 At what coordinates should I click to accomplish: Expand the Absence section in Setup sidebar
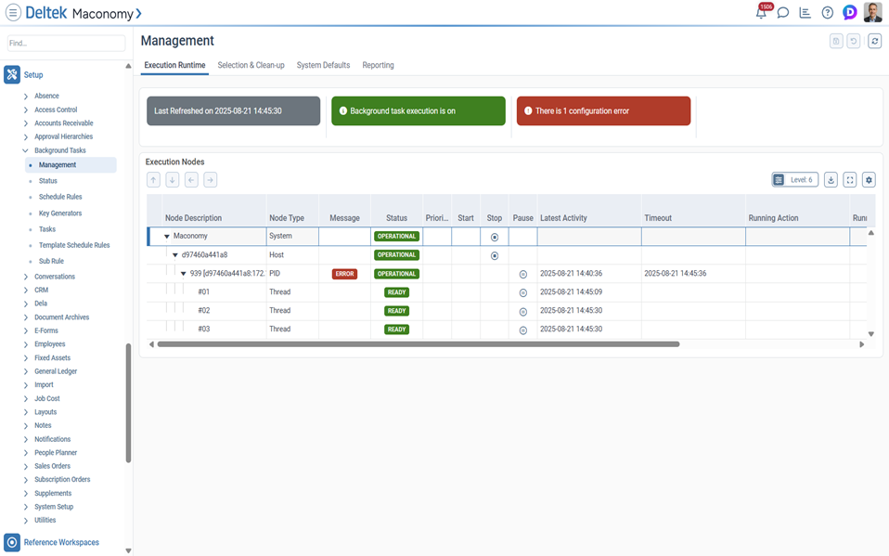tap(28, 96)
